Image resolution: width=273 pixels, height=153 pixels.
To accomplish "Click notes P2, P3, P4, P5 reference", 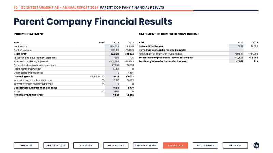I will (x=97, y=76).
